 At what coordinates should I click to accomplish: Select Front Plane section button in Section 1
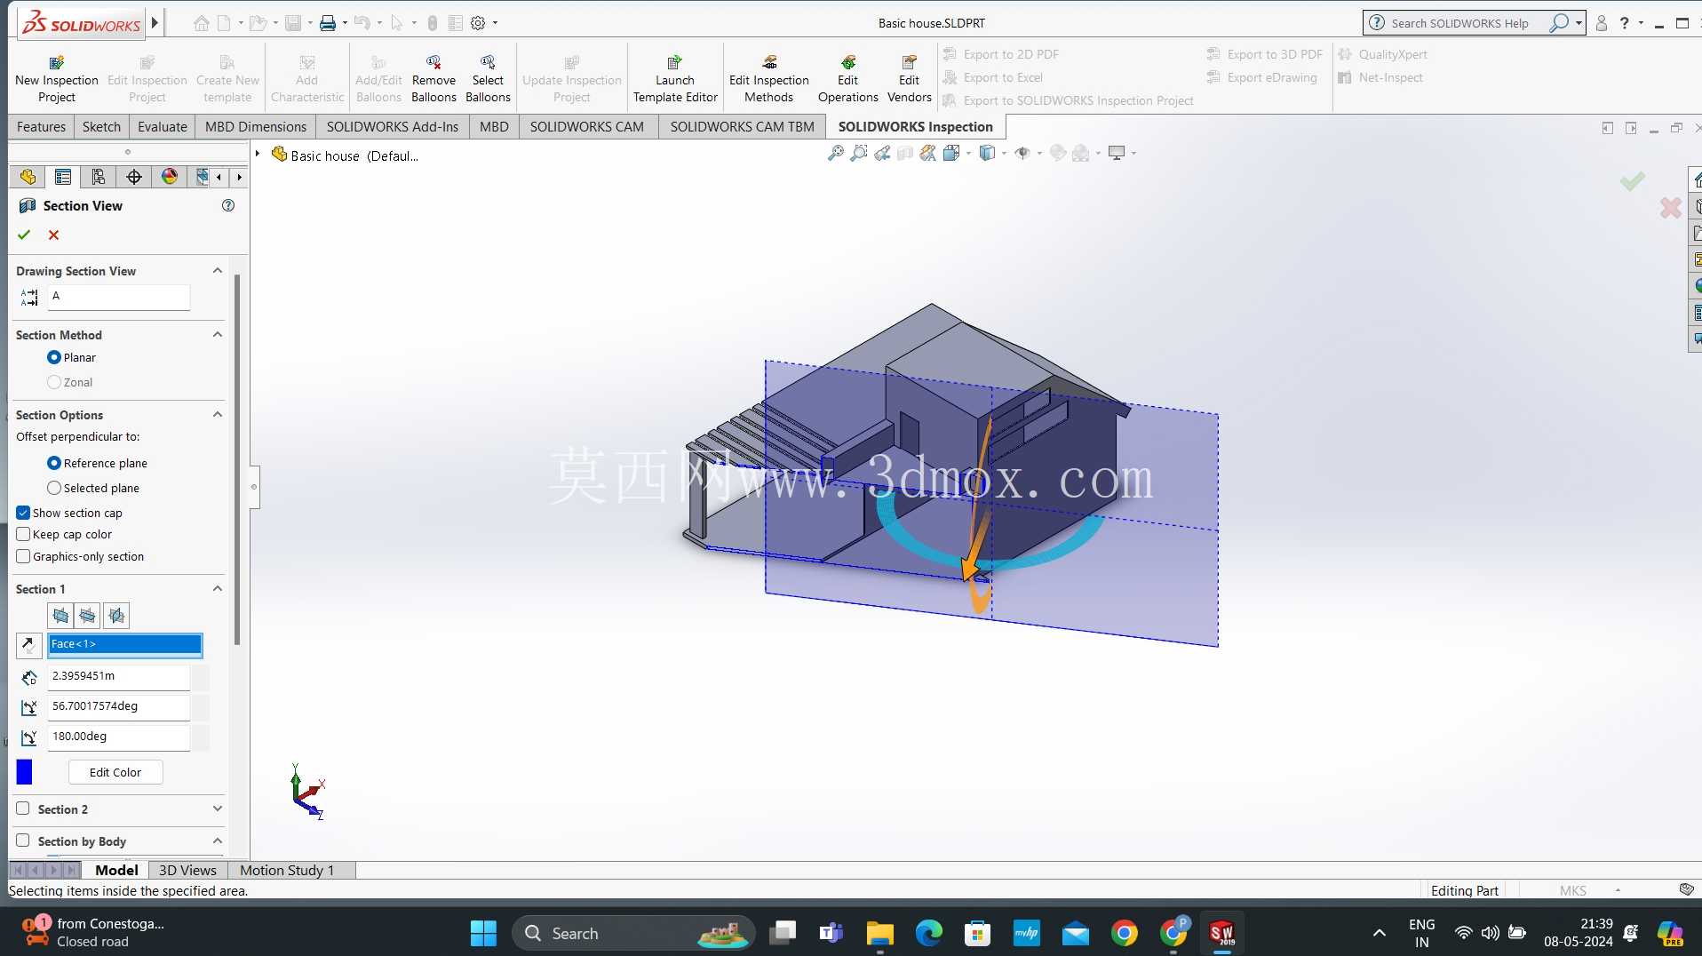tap(60, 615)
